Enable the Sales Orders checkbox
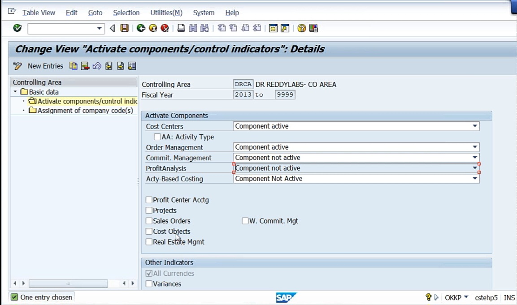This screenshot has height=305, width=517. coord(149,221)
